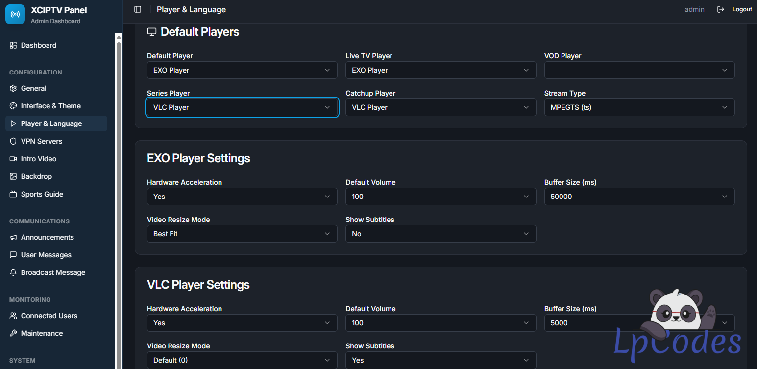Toggle the sidebar collapse icon

pyautogui.click(x=138, y=9)
